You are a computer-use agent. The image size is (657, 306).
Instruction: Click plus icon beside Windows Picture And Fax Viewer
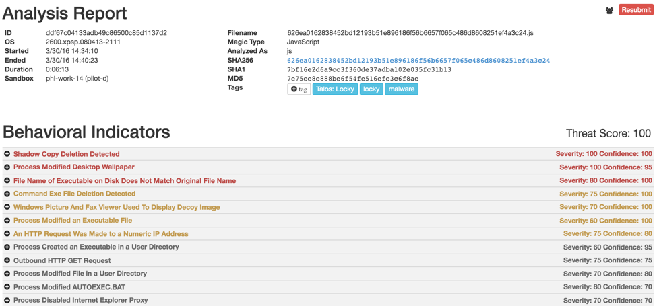click(x=7, y=207)
